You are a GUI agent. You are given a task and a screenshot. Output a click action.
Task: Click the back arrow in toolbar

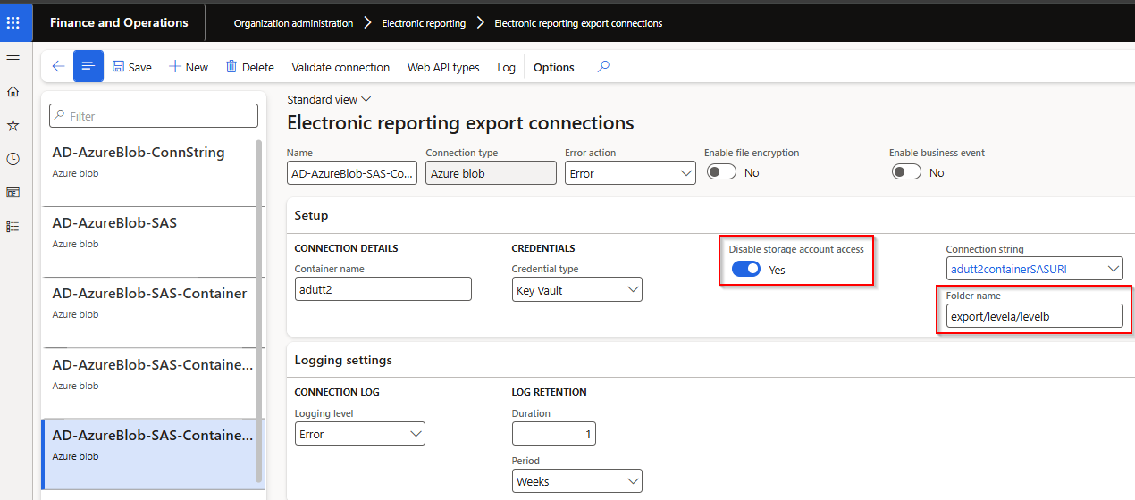(x=58, y=67)
